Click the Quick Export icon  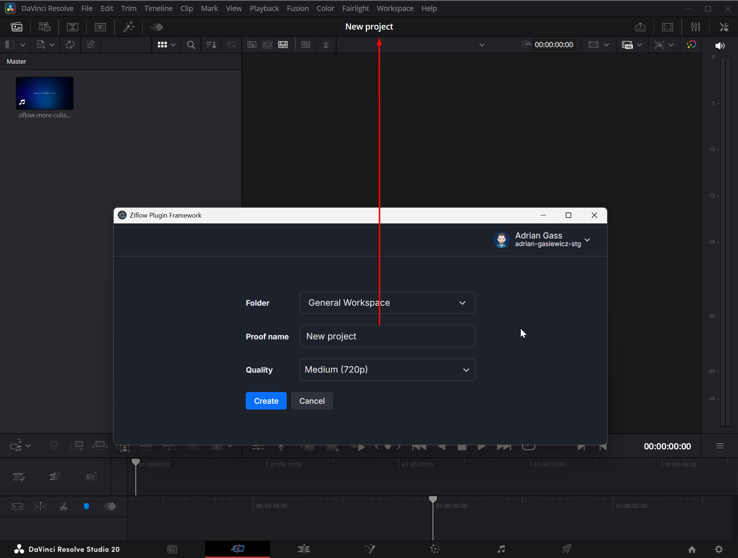640,27
